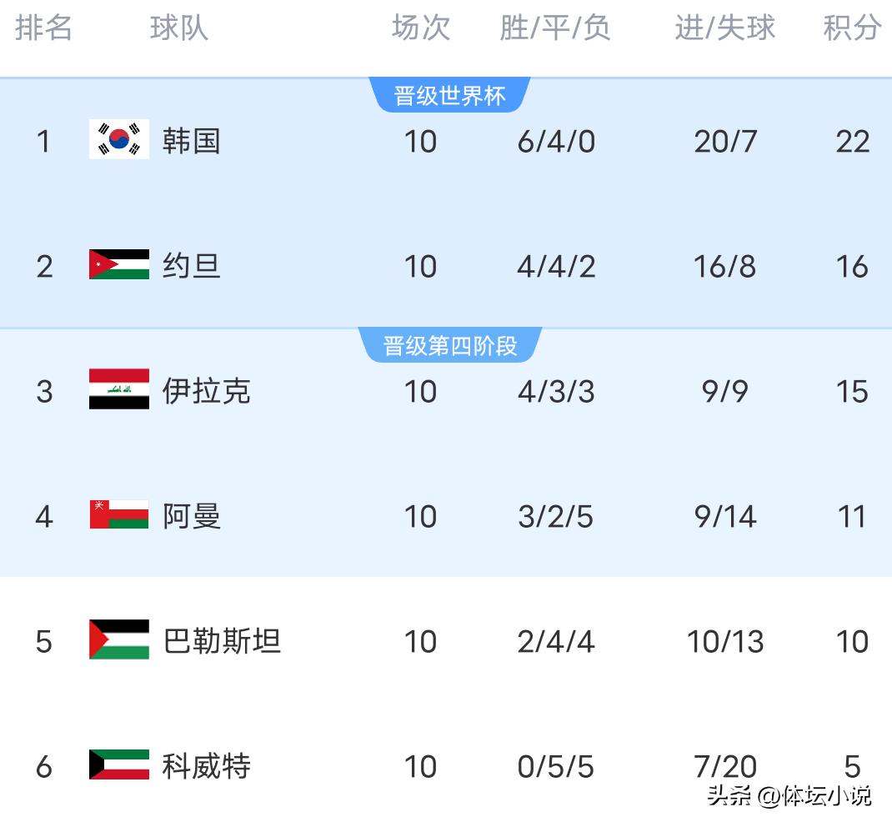Open team 科威特 details

coord(206,766)
